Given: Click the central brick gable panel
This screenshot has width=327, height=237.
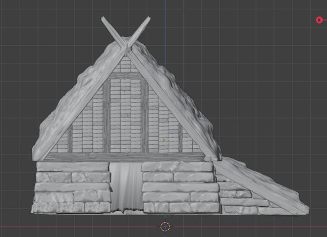Looking at the screenshot, I should 126,116.
